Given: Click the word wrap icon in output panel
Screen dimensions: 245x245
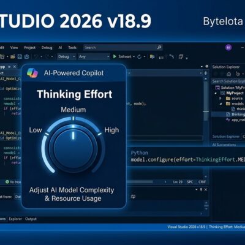Looking at the screenshot, I should point(133,197).
